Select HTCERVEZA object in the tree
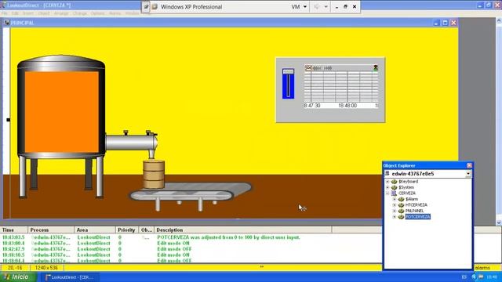This screenshot has width=502, height=282. (x=417, y=205)
